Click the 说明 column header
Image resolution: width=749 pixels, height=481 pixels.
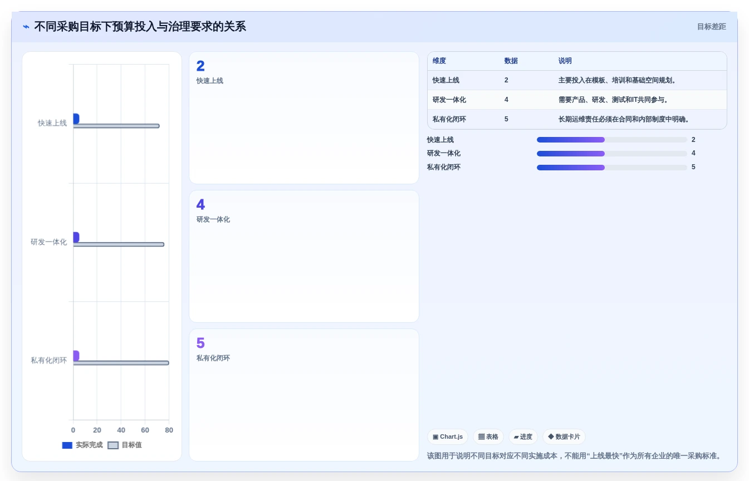click(x=565, y=61)
